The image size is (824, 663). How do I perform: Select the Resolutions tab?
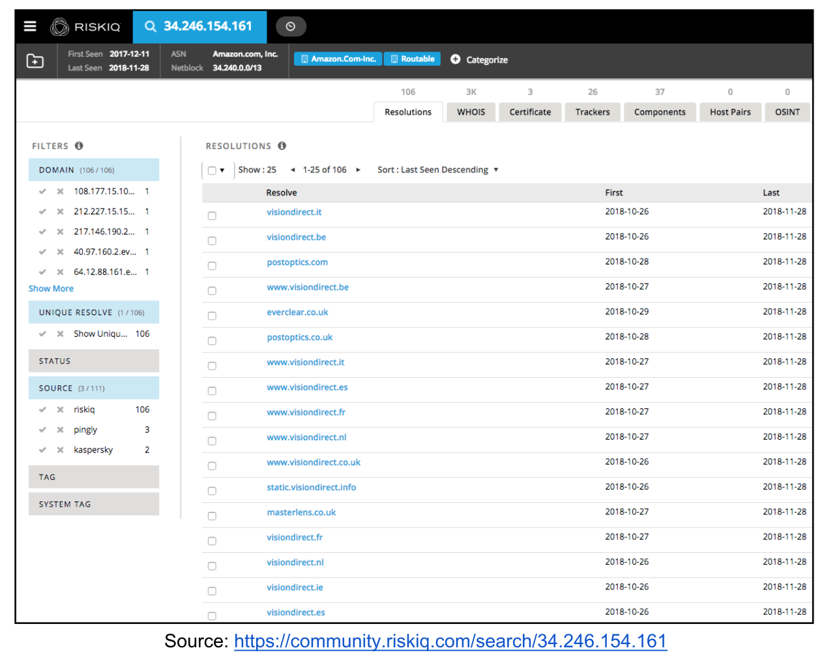click(408, 112)
